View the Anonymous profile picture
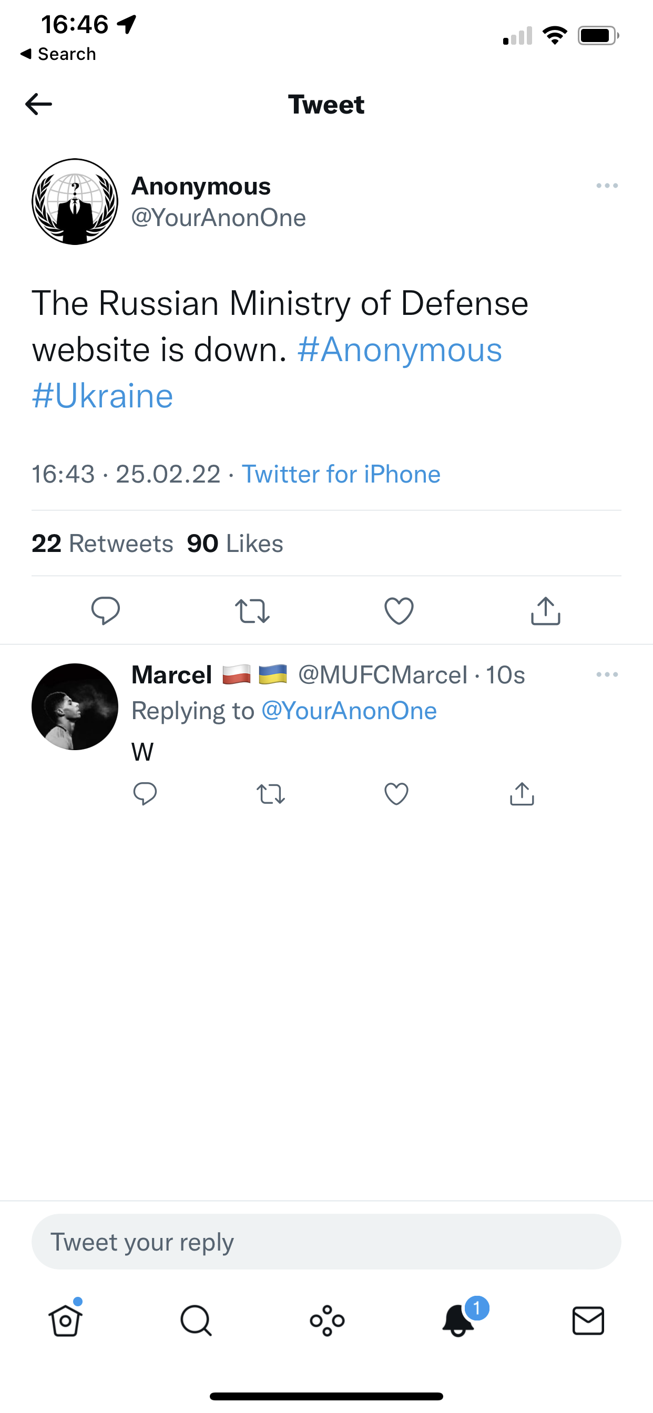The height and width of the screenshot is (1413, 653). (75, 202)
